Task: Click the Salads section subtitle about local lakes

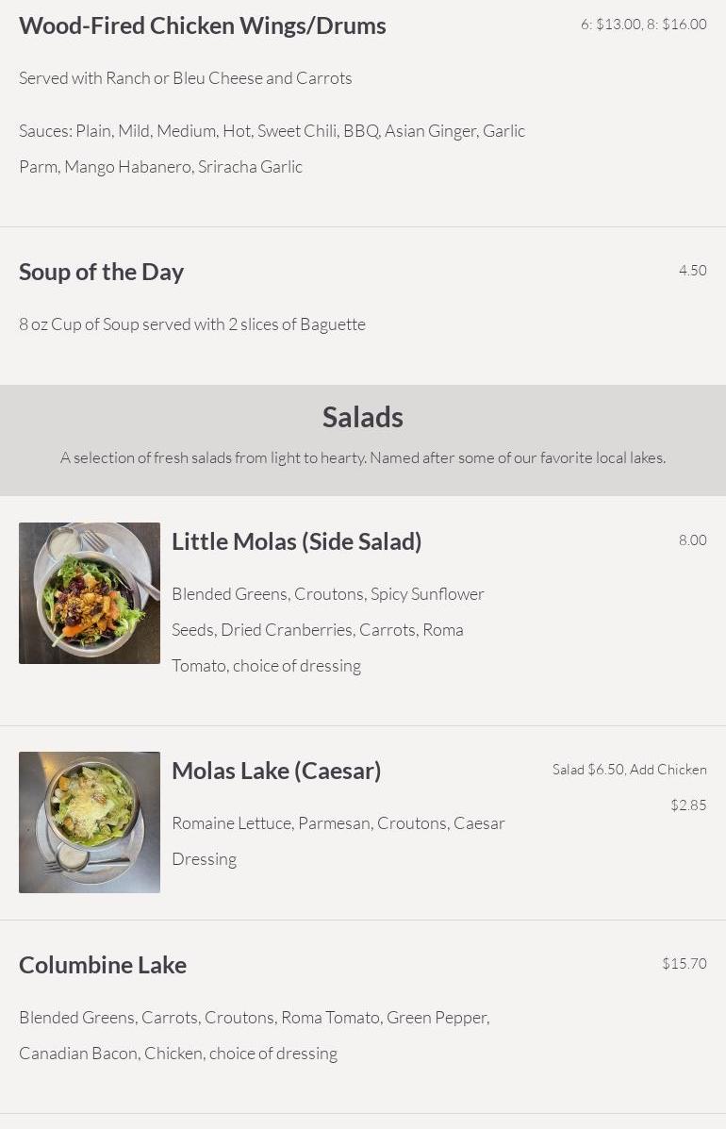Action: [x=363, y=458]
